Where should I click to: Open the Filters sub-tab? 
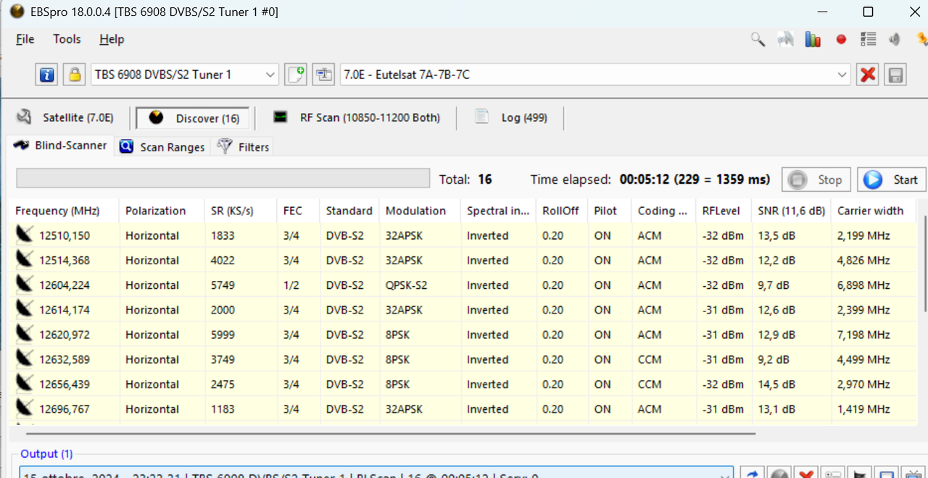(x=244, y=147)
